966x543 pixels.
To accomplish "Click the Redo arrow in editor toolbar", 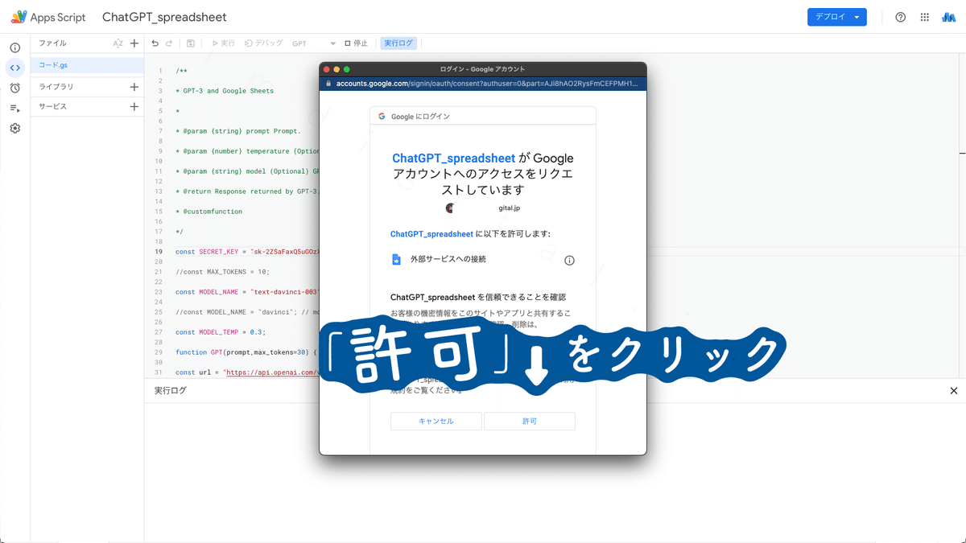I will pos(169,43).
